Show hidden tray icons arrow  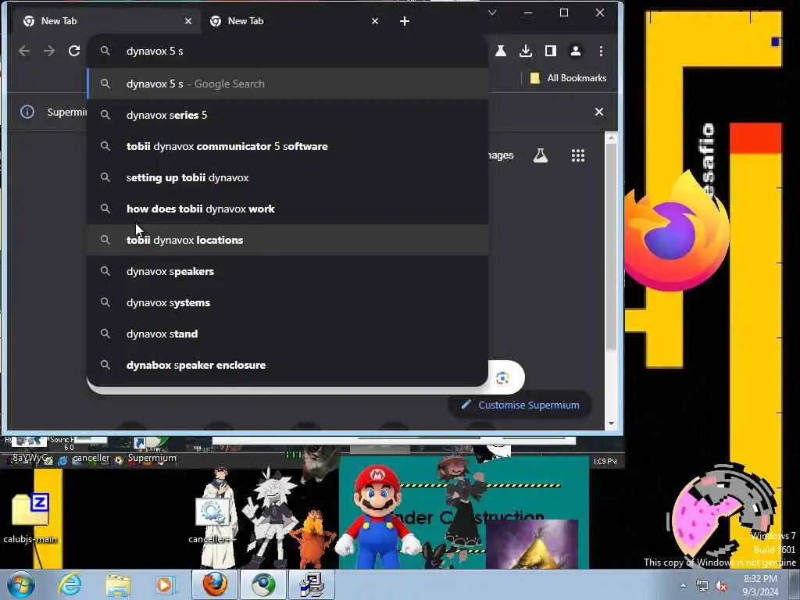(684, 585)
